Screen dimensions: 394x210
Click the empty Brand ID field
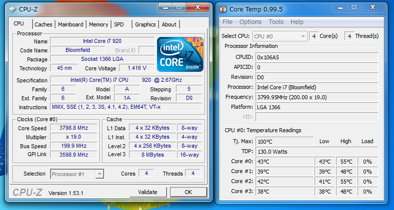pyautogui.click(x=146, y=50)
